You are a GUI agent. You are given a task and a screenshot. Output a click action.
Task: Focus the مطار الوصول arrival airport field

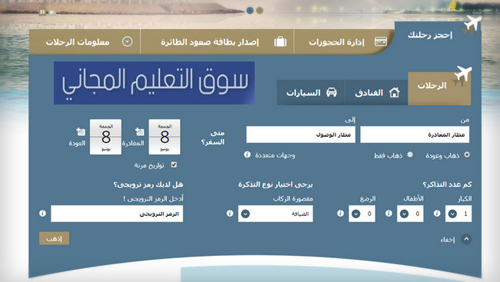tap(301, 134)
